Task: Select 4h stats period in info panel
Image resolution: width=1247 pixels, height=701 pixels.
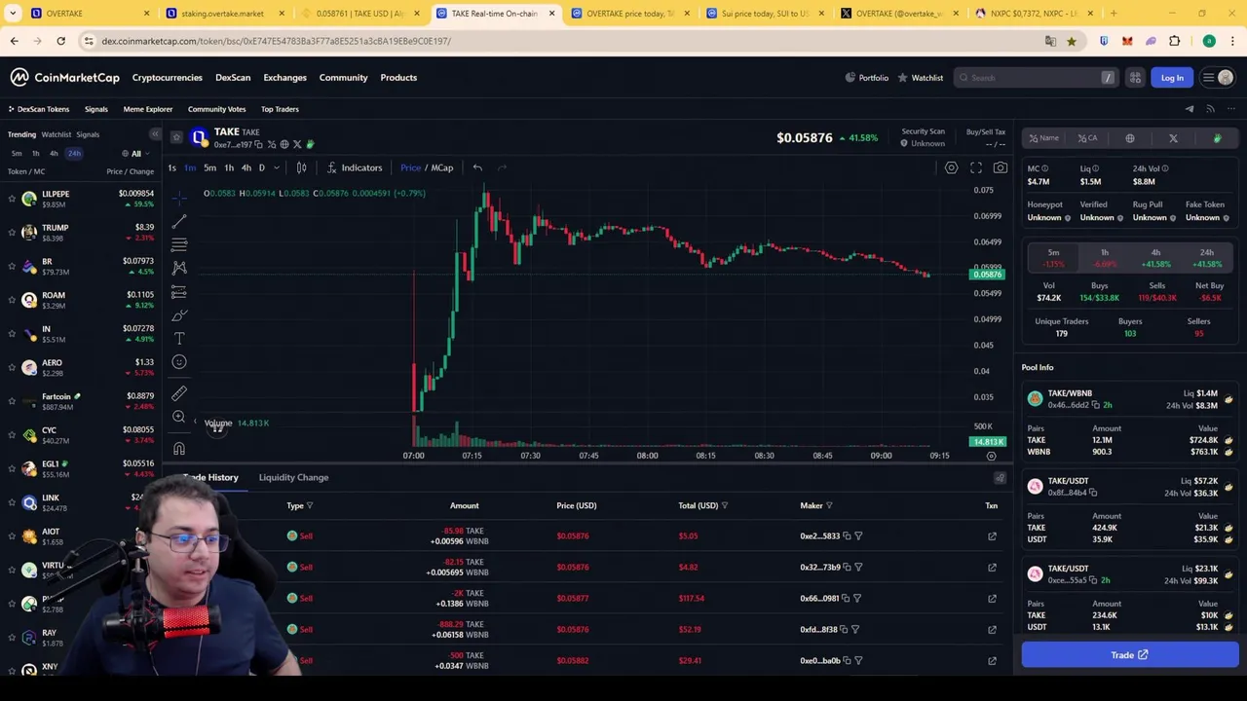Action: (x=1155, y=258)
